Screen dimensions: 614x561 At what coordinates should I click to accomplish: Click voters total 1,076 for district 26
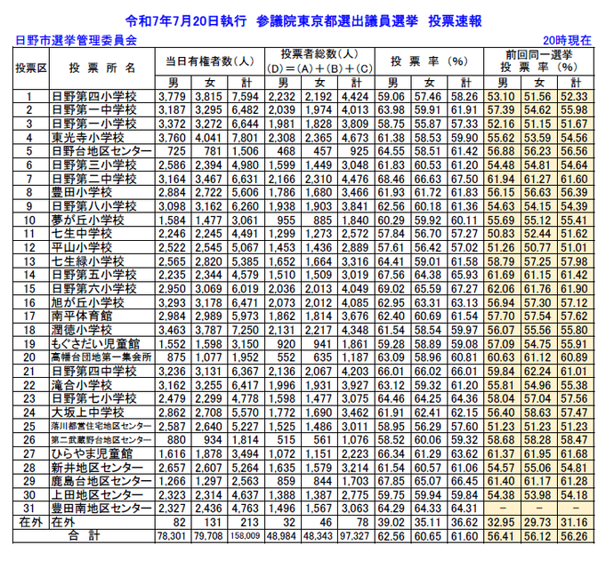(356, 440)
